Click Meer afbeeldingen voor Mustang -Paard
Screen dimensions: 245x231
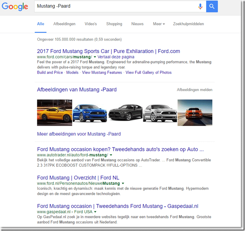79,134
